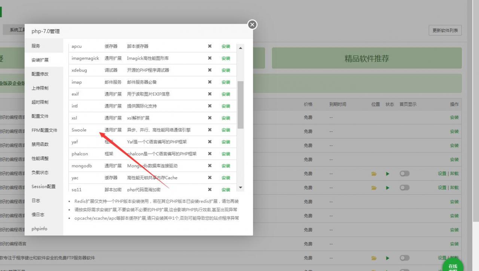Open the green online customer service bubble
This screenshot has width=479, height=271.
pos(453,267)
